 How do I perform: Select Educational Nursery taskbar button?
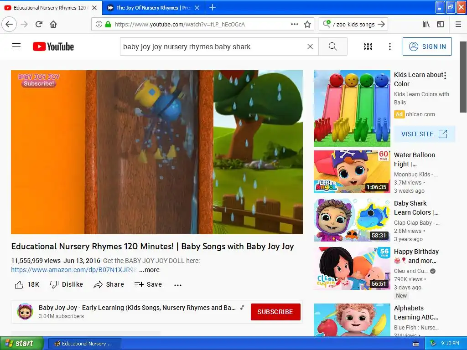[x=84, y=344]
